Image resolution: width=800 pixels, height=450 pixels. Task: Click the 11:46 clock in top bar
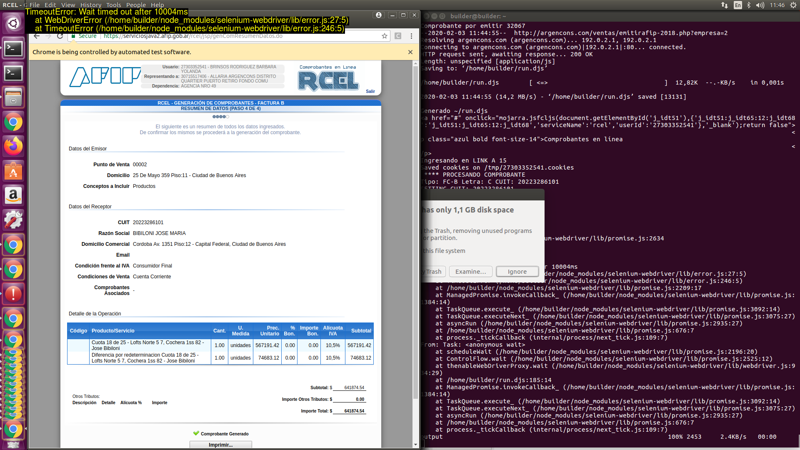(777, 5)
